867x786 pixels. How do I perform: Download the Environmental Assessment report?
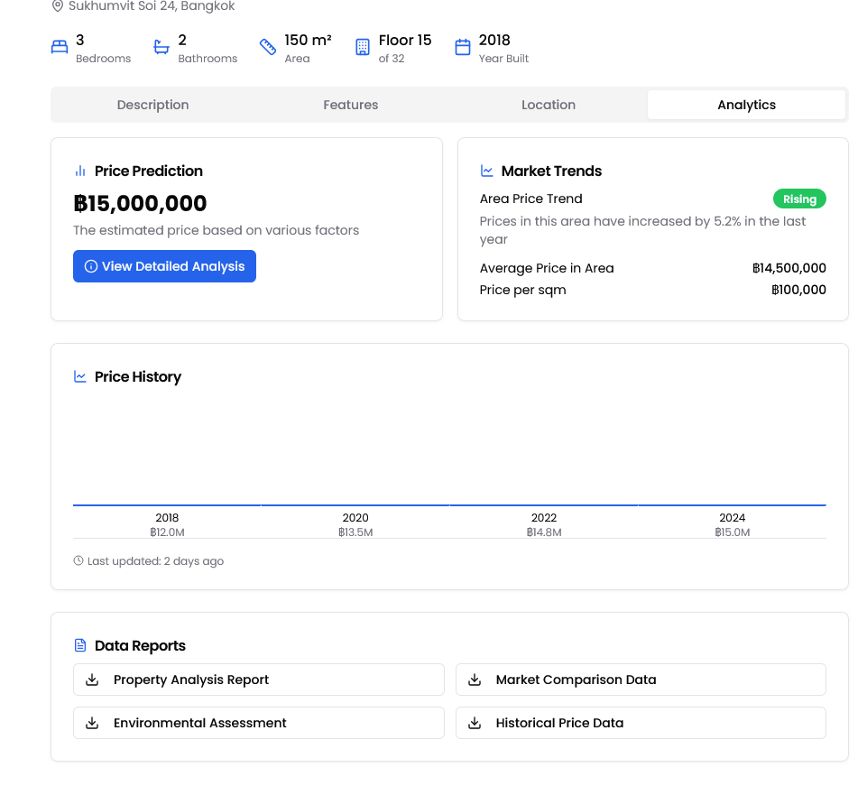(x=258, y=723)
